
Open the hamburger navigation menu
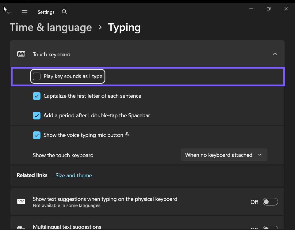pos(25,12)
